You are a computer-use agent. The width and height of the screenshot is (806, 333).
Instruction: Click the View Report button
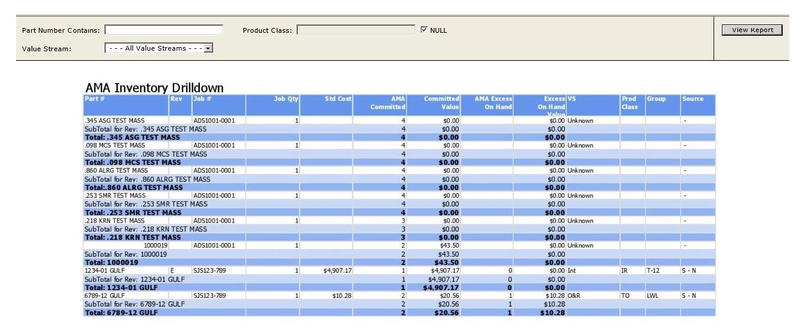752,30
